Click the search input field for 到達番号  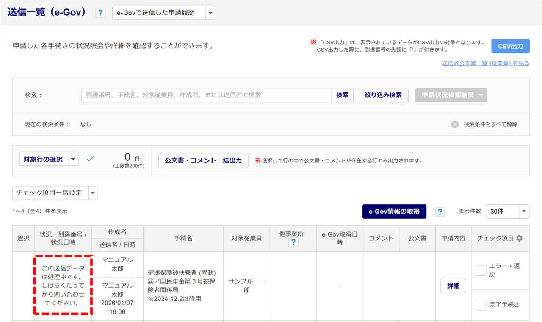(206, 95)
